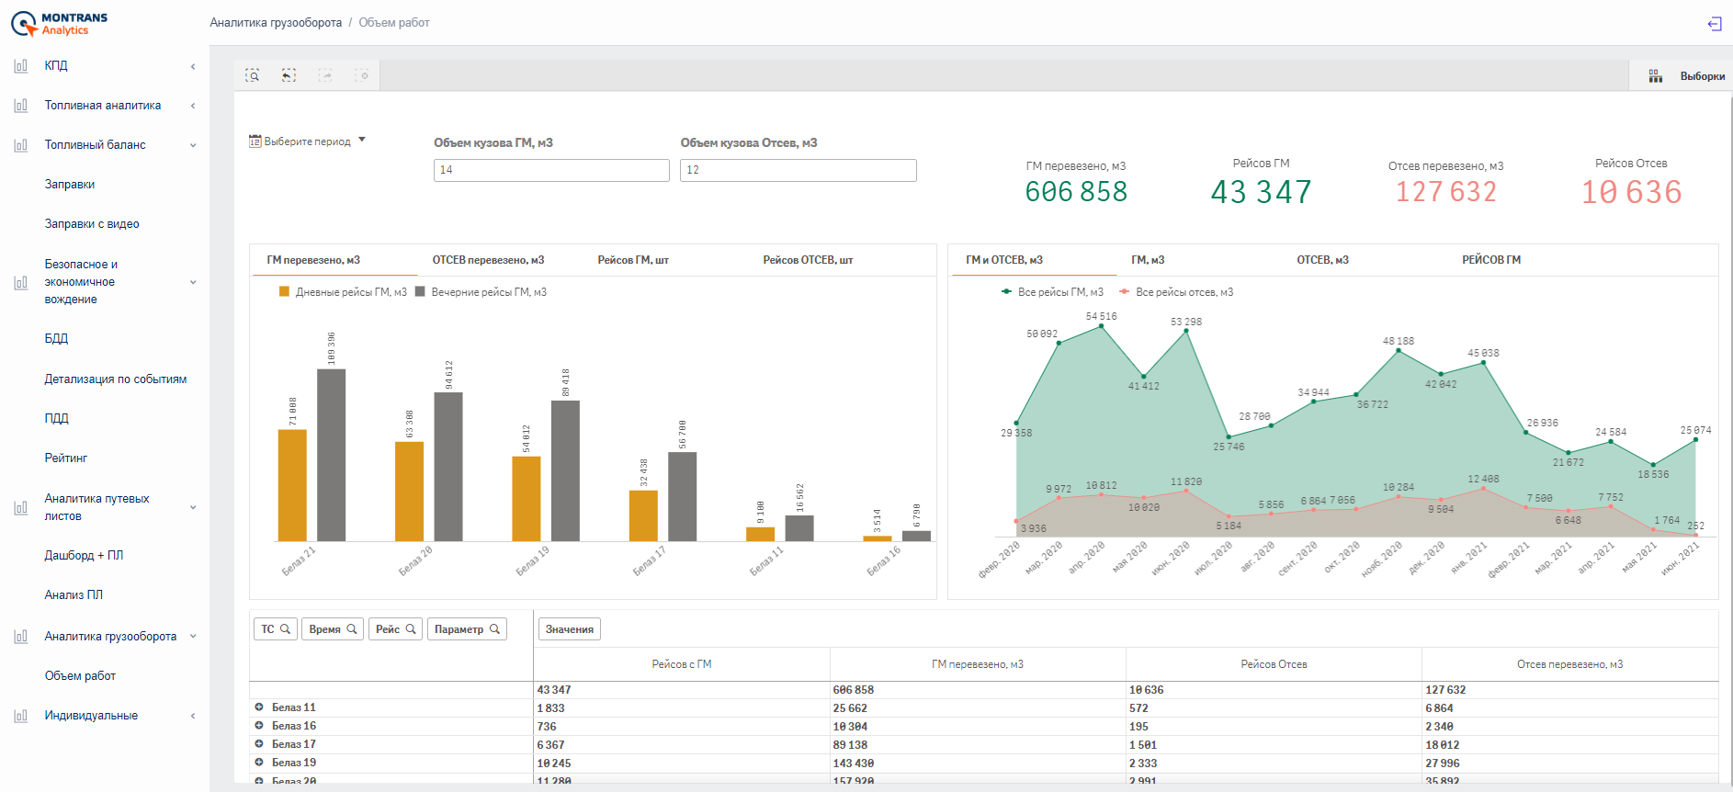Toggle Вечерние рейсы ГМ gray legend swatch
This screenshot has height=792, width=1733.
pyautogui.click(x=420, y=292)
